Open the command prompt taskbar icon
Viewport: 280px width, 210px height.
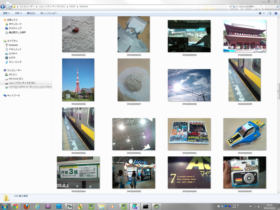(x=146, y=206)
